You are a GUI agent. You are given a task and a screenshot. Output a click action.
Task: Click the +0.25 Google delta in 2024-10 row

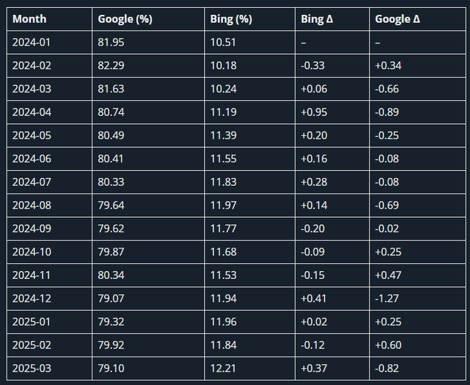[417, 252]
